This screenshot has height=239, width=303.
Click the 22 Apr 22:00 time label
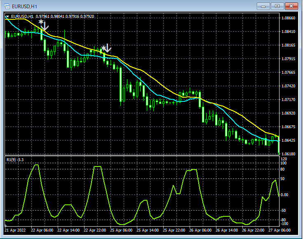click(95, 230)
